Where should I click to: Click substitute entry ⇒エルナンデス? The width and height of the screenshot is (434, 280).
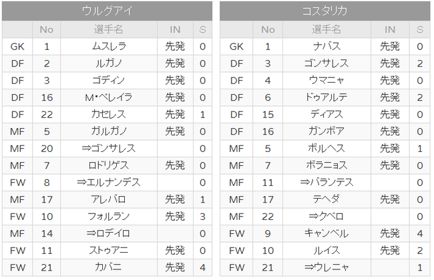pyautogui.click(x=108, y=183)
